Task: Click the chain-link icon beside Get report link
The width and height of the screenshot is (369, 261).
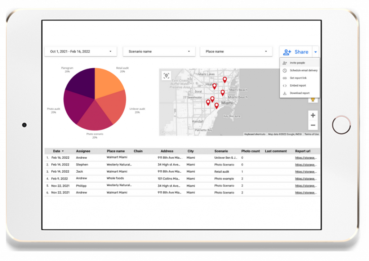Action: coord(284,78)
